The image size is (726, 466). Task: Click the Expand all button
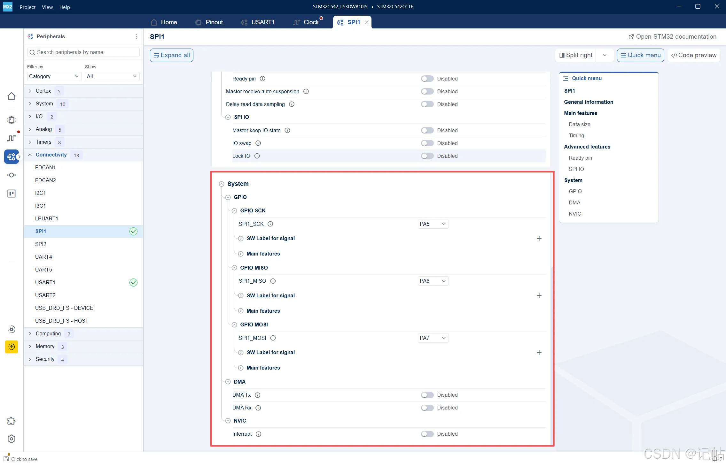point(172,55)
